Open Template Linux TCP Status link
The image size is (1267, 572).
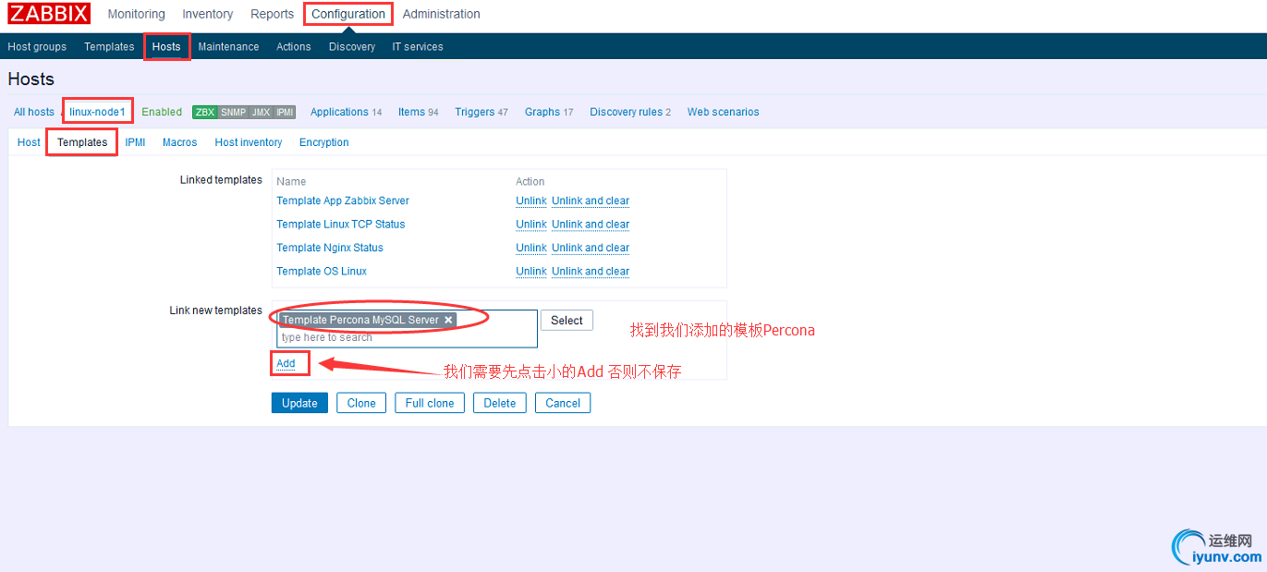click(341, 224)
